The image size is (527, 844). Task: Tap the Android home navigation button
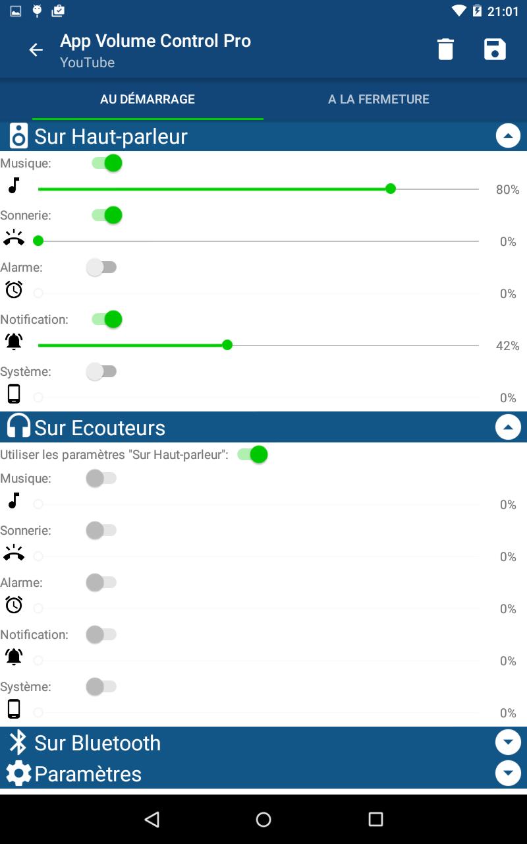coord(263,819)
